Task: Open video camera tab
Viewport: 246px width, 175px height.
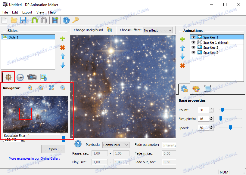Action: click(x=32, y=77)
